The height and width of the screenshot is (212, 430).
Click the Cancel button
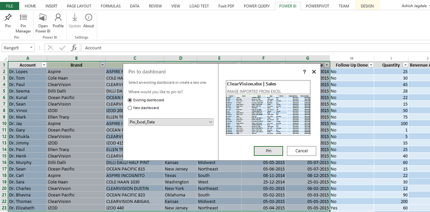(x=301, y=151)
